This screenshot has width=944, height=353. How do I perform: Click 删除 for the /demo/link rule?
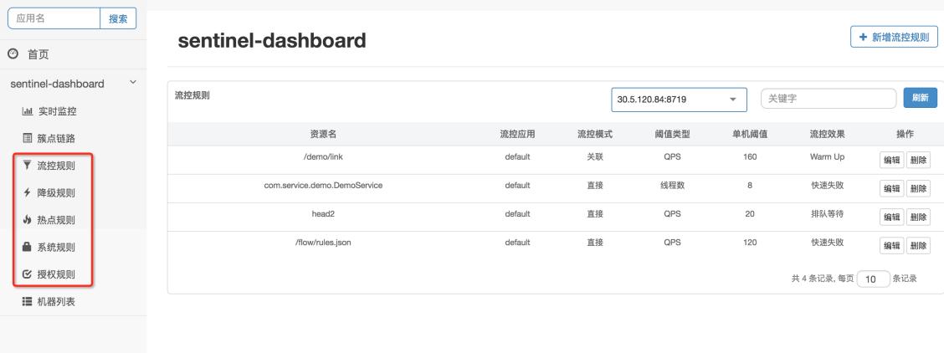point(918,160)
